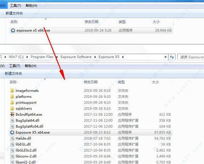Sort by 大小 column in lower window
204x164 pixels.
pyautogui.click(x=155, y=82)
